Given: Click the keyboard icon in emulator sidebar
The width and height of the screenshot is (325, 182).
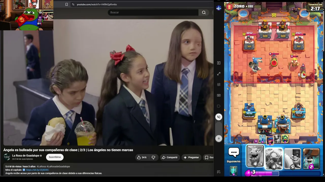Looking at the screenshot, I should pos(219,95).
